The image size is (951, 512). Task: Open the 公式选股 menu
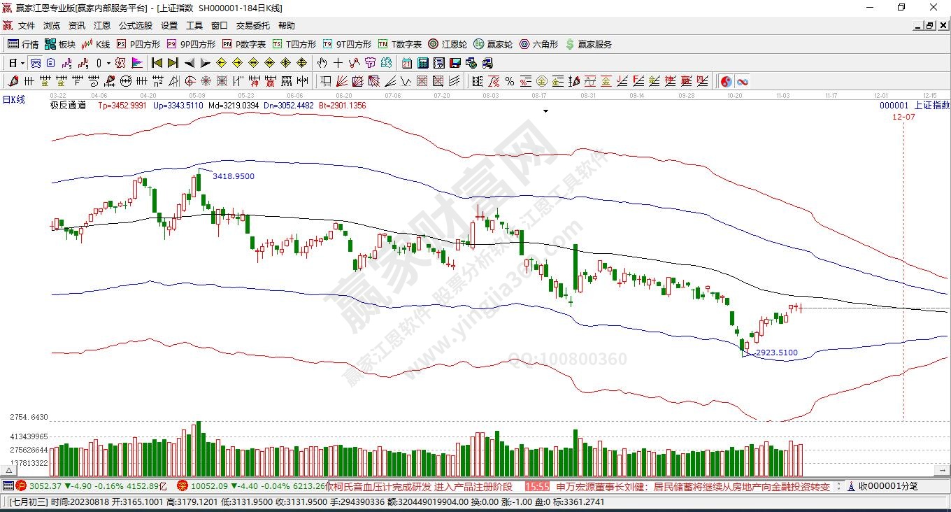(135, 26)
